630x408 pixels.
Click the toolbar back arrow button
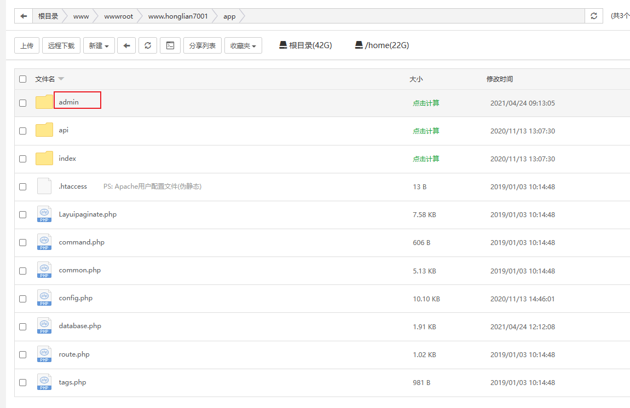[126, 46]
